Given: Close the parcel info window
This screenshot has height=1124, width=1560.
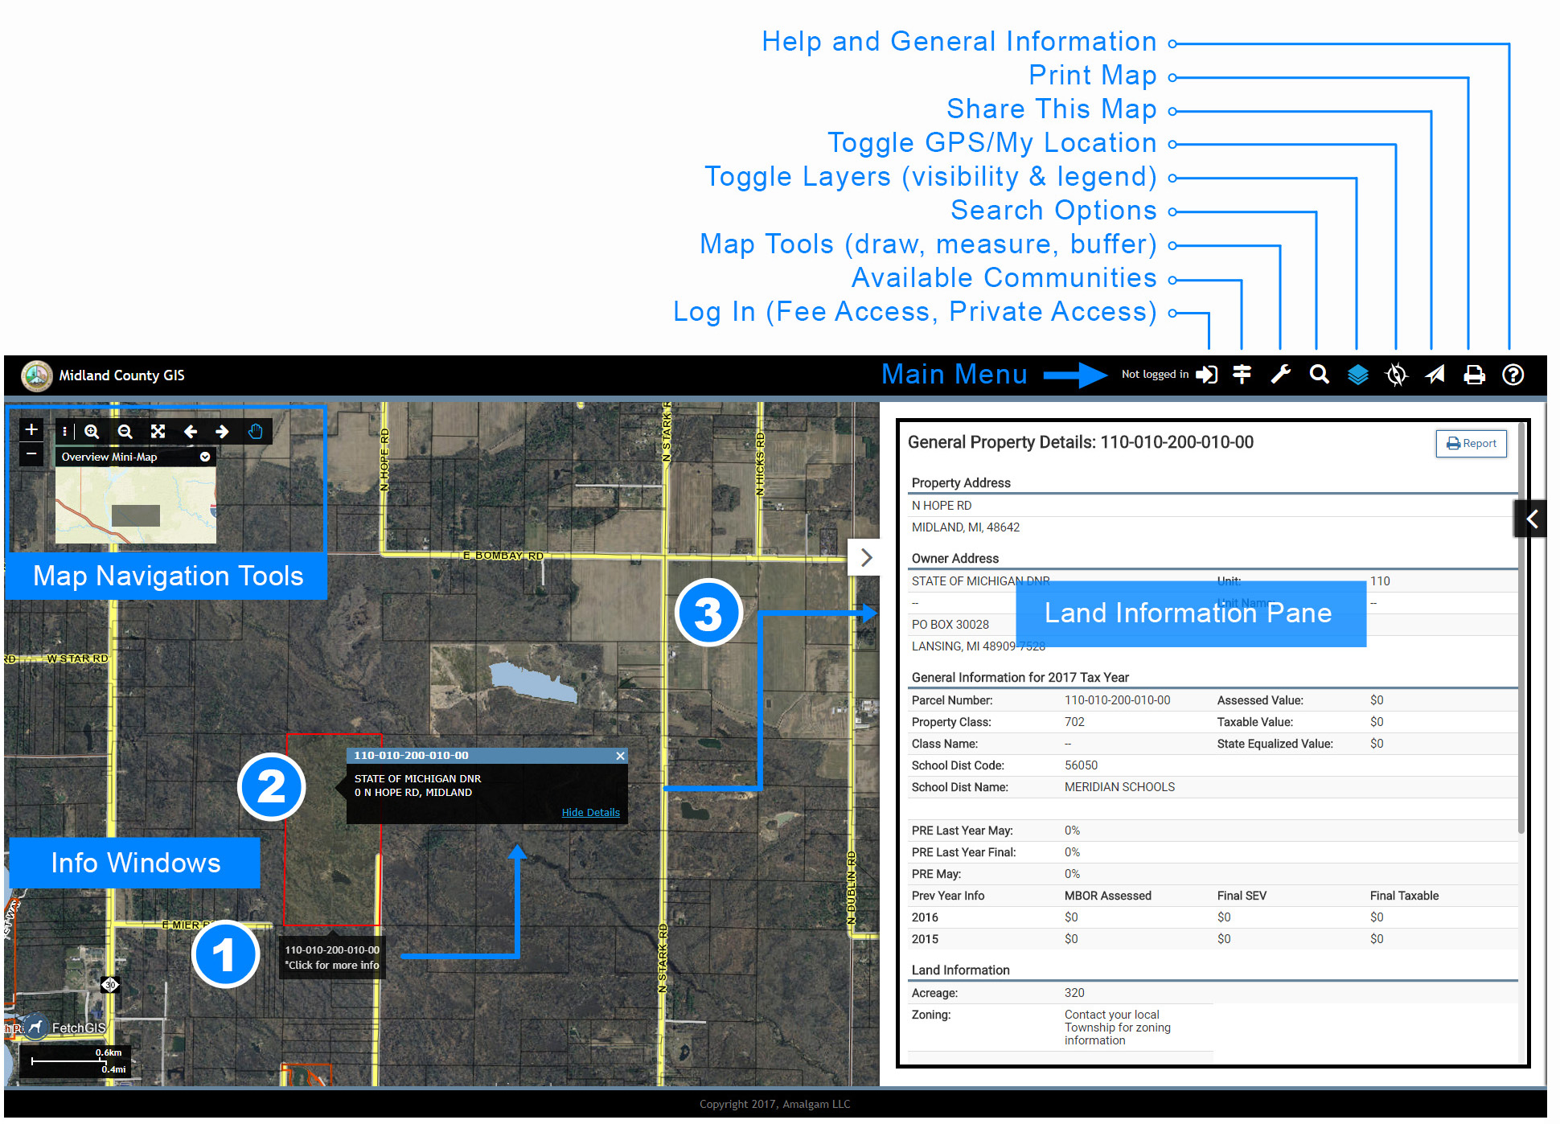Looking at the screenshot, I should point(620,756).
